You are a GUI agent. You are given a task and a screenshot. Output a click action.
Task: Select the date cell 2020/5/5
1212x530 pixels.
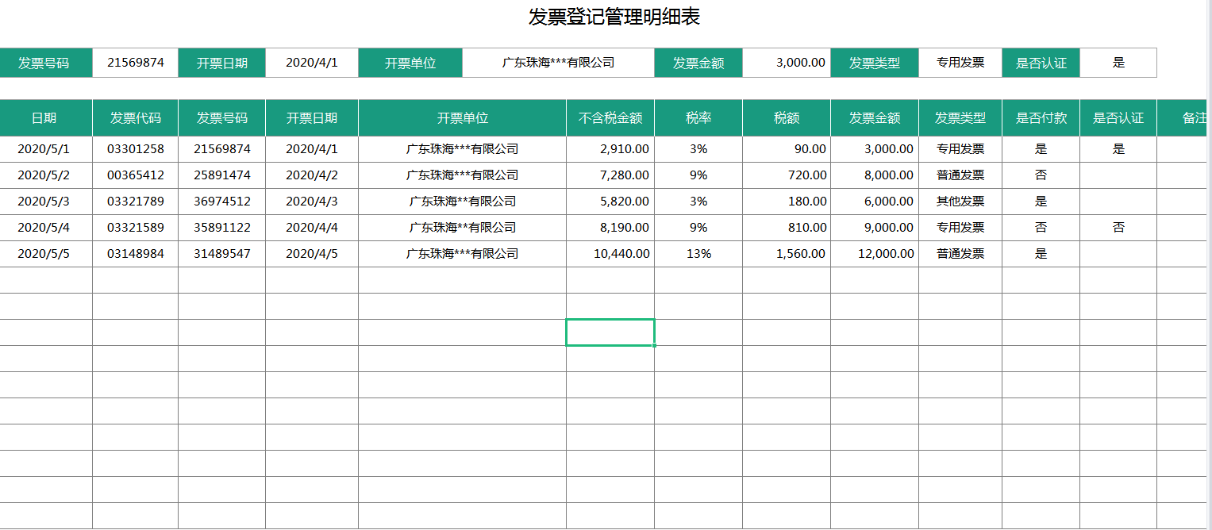click(46, 253)
